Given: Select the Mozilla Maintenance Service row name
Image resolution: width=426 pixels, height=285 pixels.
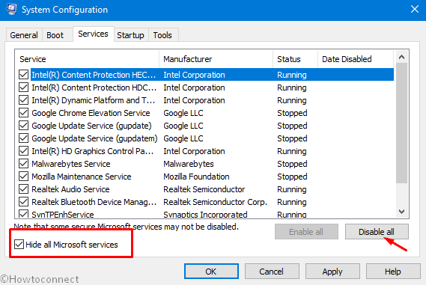Looking at the screenshot, I should click(x=82, y=177).
